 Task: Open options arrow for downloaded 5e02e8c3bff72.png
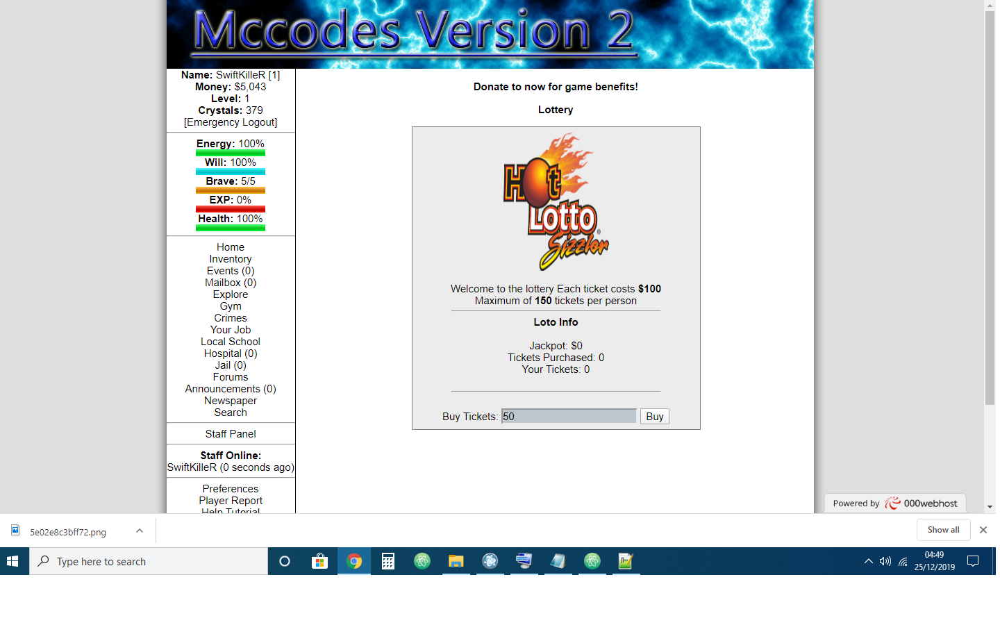[140, 531]
